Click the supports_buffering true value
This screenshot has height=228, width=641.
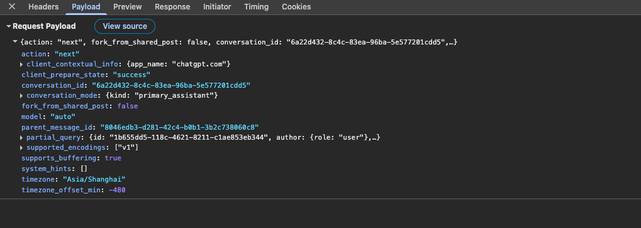(113, 158)
